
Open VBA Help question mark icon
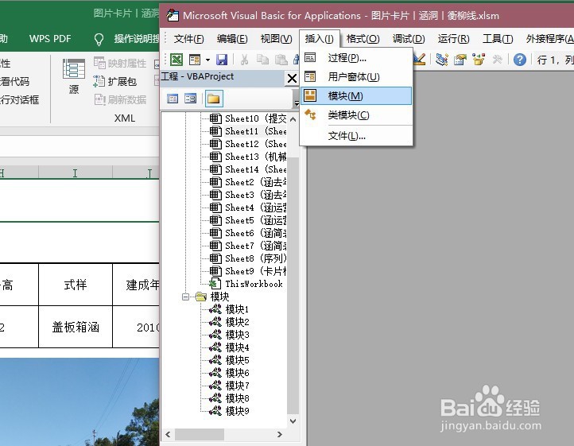[x=519, y=60]
